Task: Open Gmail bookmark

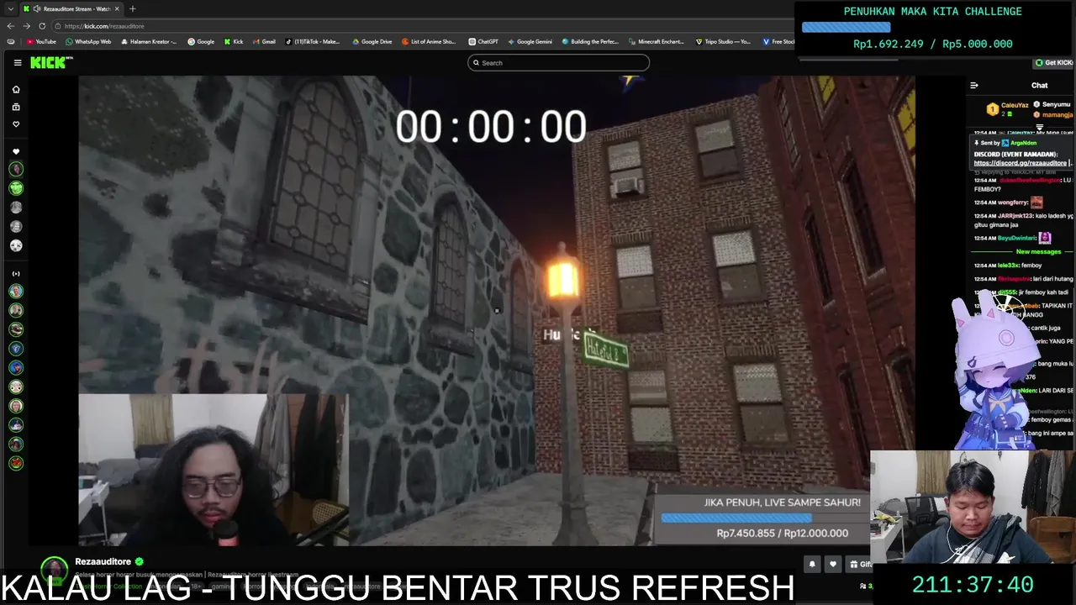Action: (264, 41)
